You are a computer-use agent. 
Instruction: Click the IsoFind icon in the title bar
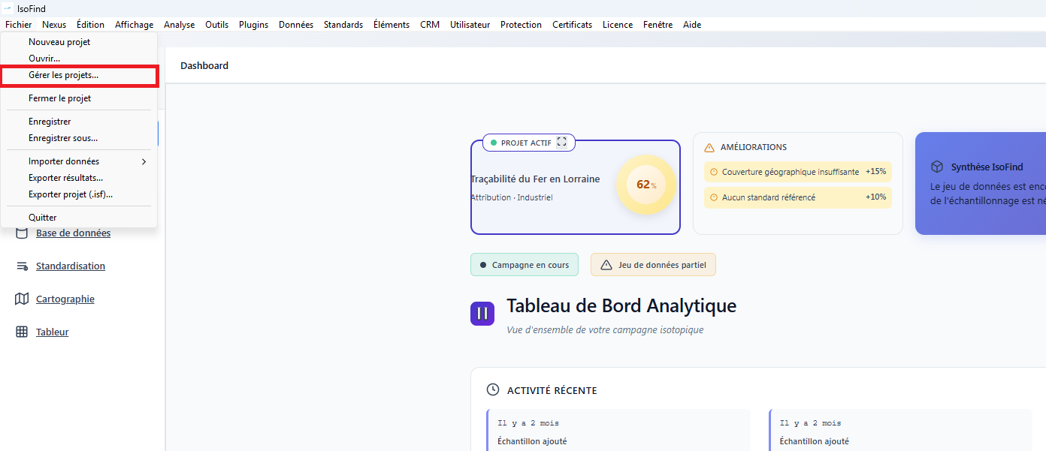(8, 8)
